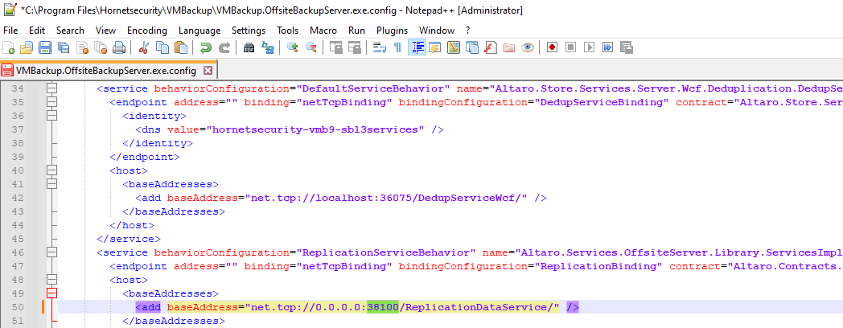
Task: Collapse the host fold at line 48
Action: [51, 280]
